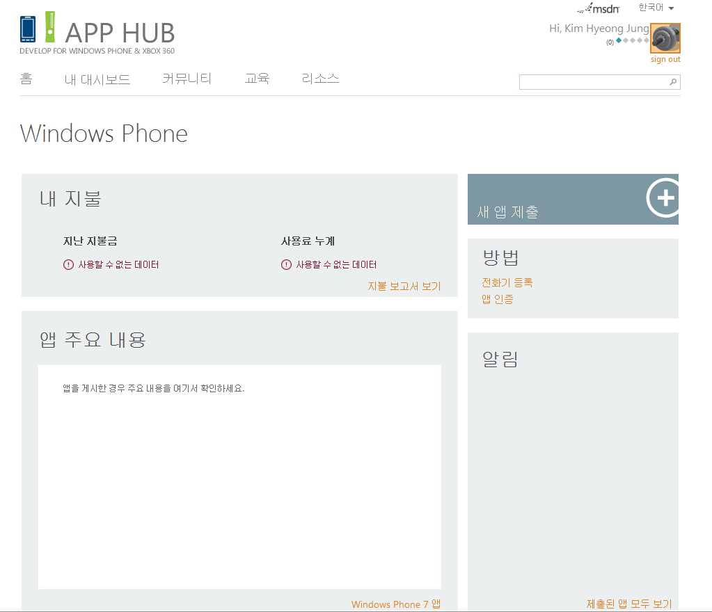Click the user avatar thumbnail
The image size is (712, 612).
click(x=665, y=38)
